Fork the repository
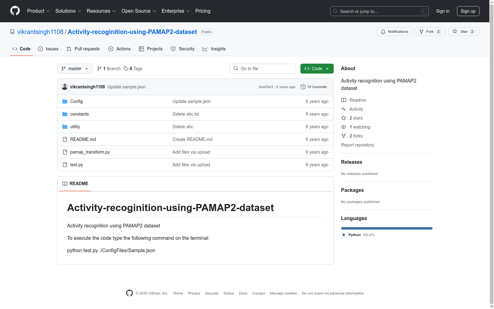 [x=430, y=32]
